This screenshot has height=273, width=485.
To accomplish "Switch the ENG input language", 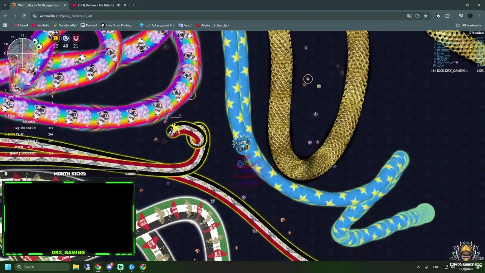I will click(436, 267).
